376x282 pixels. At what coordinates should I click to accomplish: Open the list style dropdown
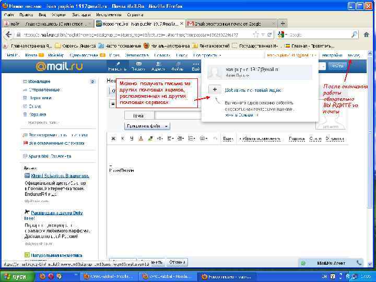(192, 138)
